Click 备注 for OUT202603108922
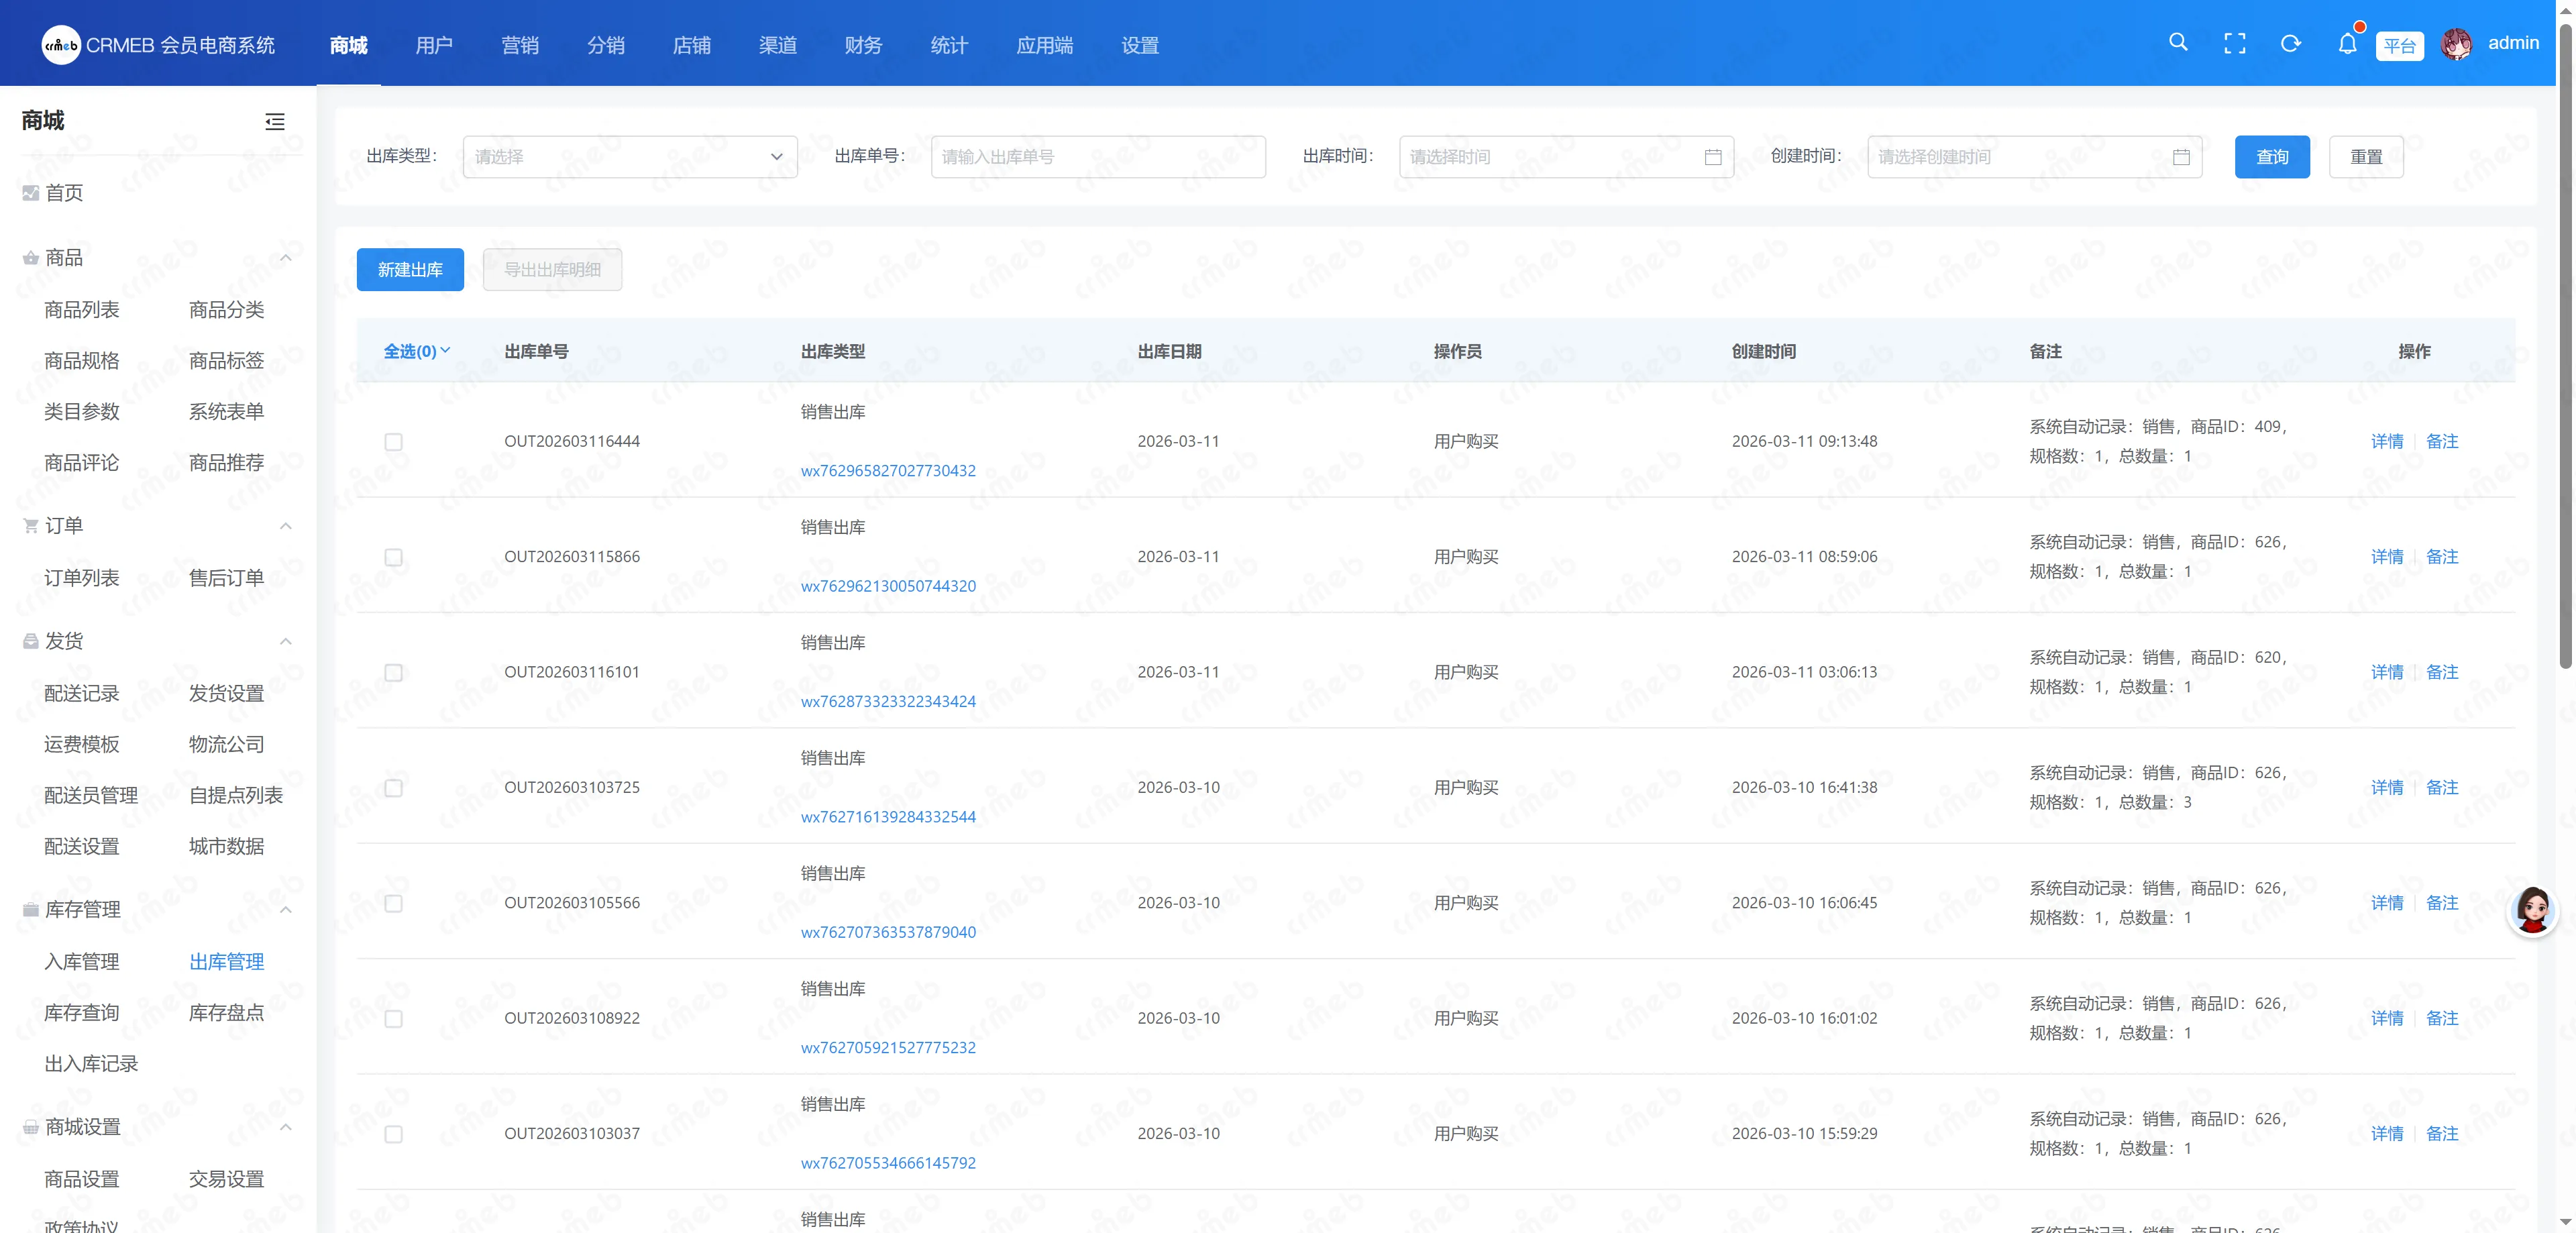The height and width of the screenshot is (1233, 2576). [x=2442, y=1018]
